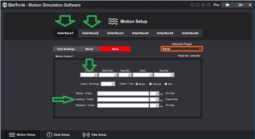Viewport: 255px width, 139px height.
Task: Click the Interface - Output text field
Action: coord(123,99)
